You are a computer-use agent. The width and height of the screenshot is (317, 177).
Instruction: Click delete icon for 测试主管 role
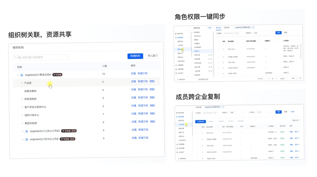point(211,67)
